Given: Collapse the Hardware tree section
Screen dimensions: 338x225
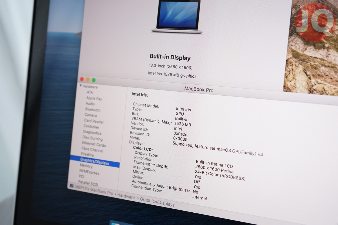Looking at the screenshot, I should (x=81, y=86).
